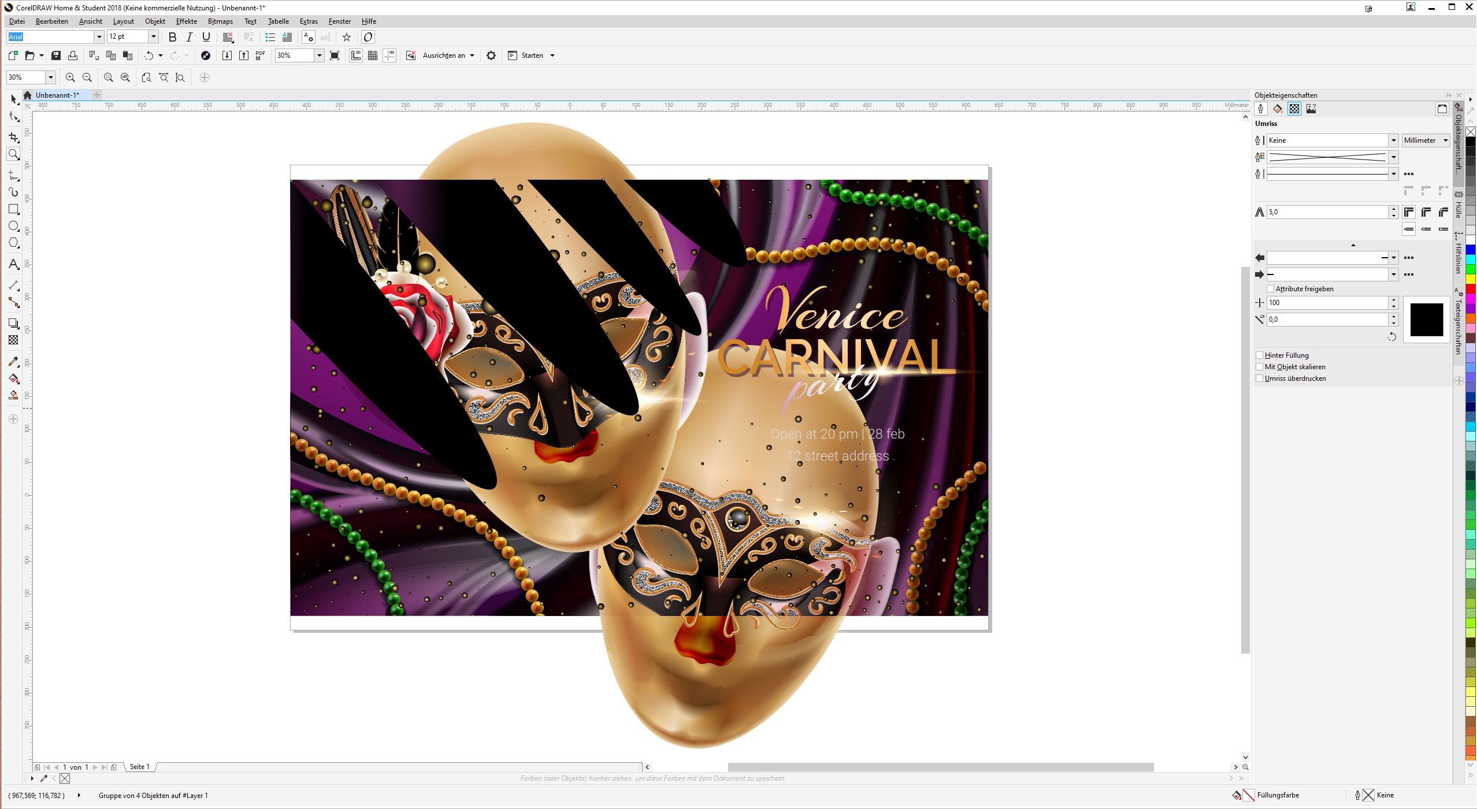Select the Ellipse tool
The image size is (1477, 809).
14,226
